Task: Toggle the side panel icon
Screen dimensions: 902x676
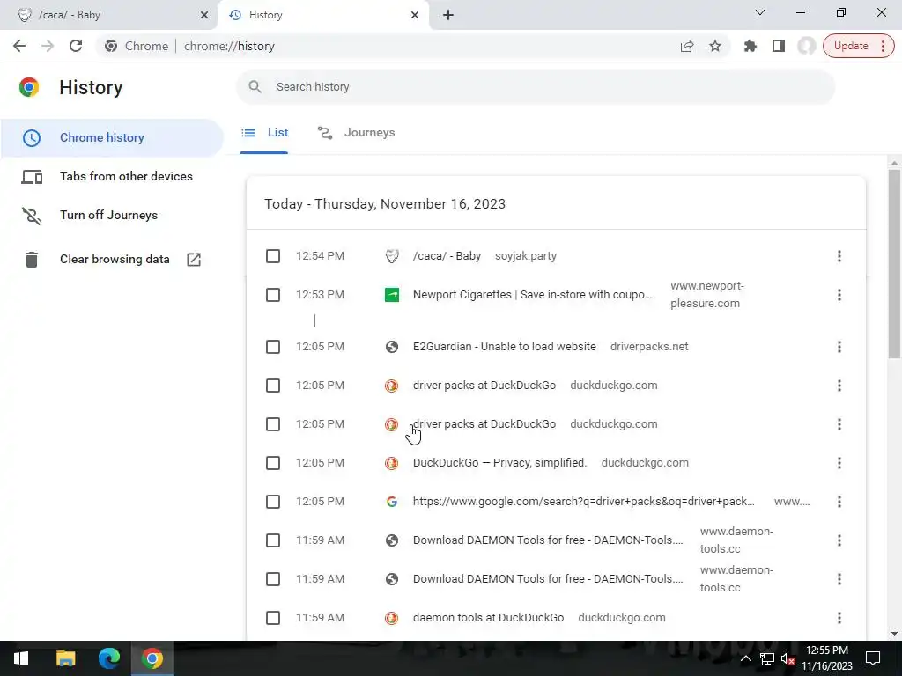Action: [x=779, y=46]
